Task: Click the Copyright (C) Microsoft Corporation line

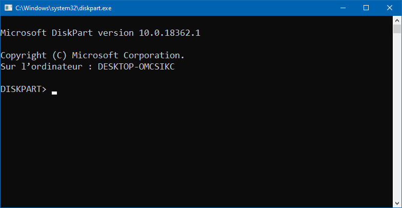Action: (92, 55)
